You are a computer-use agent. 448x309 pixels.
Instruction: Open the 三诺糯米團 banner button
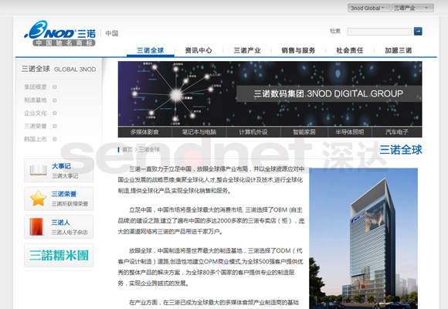59,255
